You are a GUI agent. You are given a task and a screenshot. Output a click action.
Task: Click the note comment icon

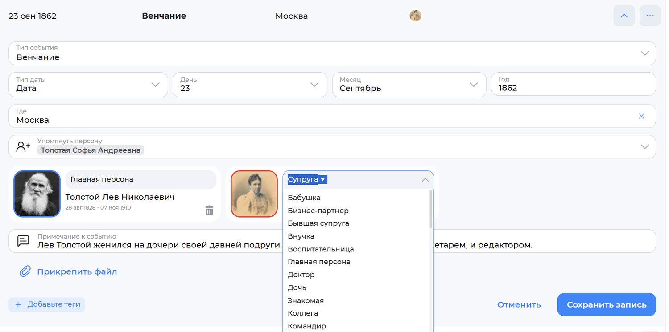coord(23,241)
